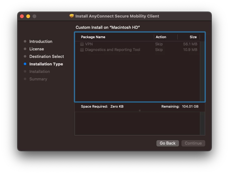Click the Space Required Zero KB value
This screenshot has width=229, height=174.
click(117, 106)
